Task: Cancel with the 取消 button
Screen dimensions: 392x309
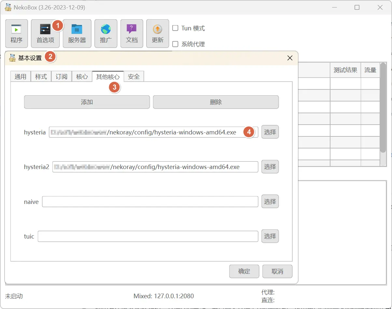Action: pos(277,271)
